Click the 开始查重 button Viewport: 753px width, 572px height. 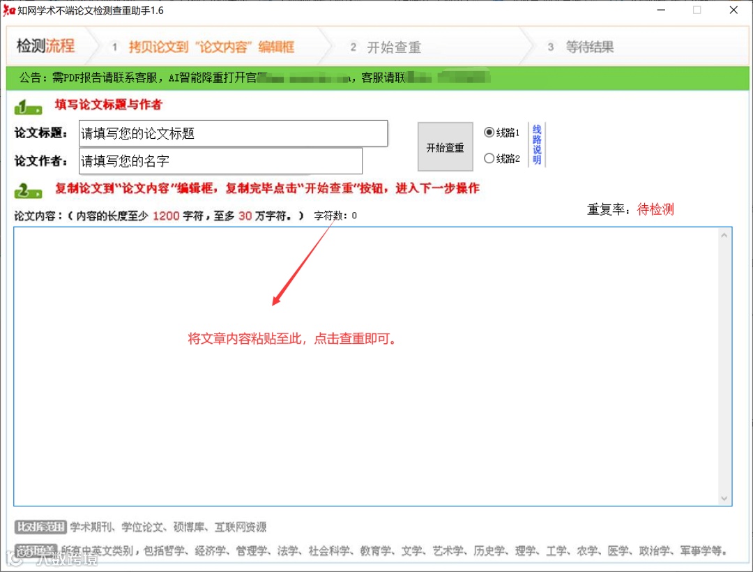coord(445,147)
